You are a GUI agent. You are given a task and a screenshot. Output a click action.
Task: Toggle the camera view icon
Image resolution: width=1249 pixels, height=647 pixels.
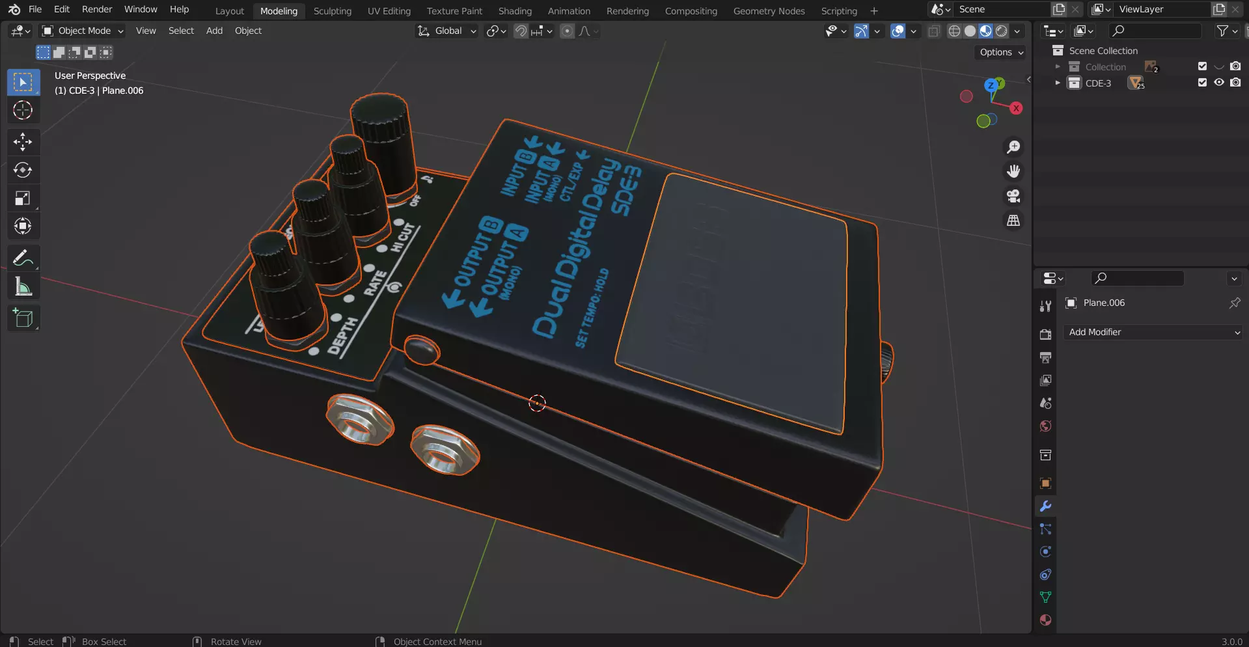click(1013, 196)
